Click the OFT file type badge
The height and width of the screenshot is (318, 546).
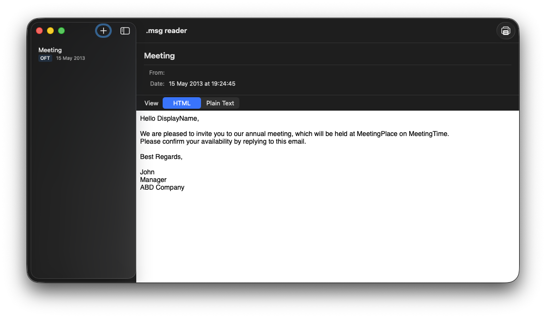pyautogui.click(x=45, y=58)
